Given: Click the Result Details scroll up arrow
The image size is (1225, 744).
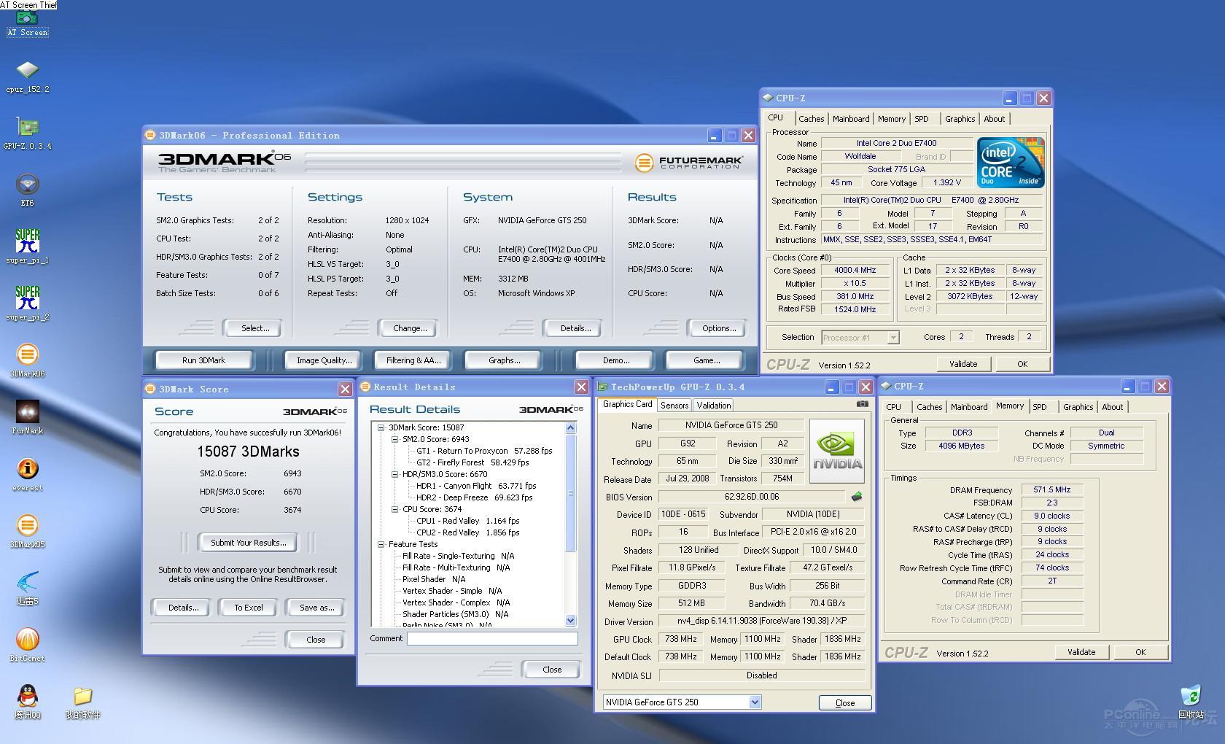Looking at the screenshot, I should [570, 428].
